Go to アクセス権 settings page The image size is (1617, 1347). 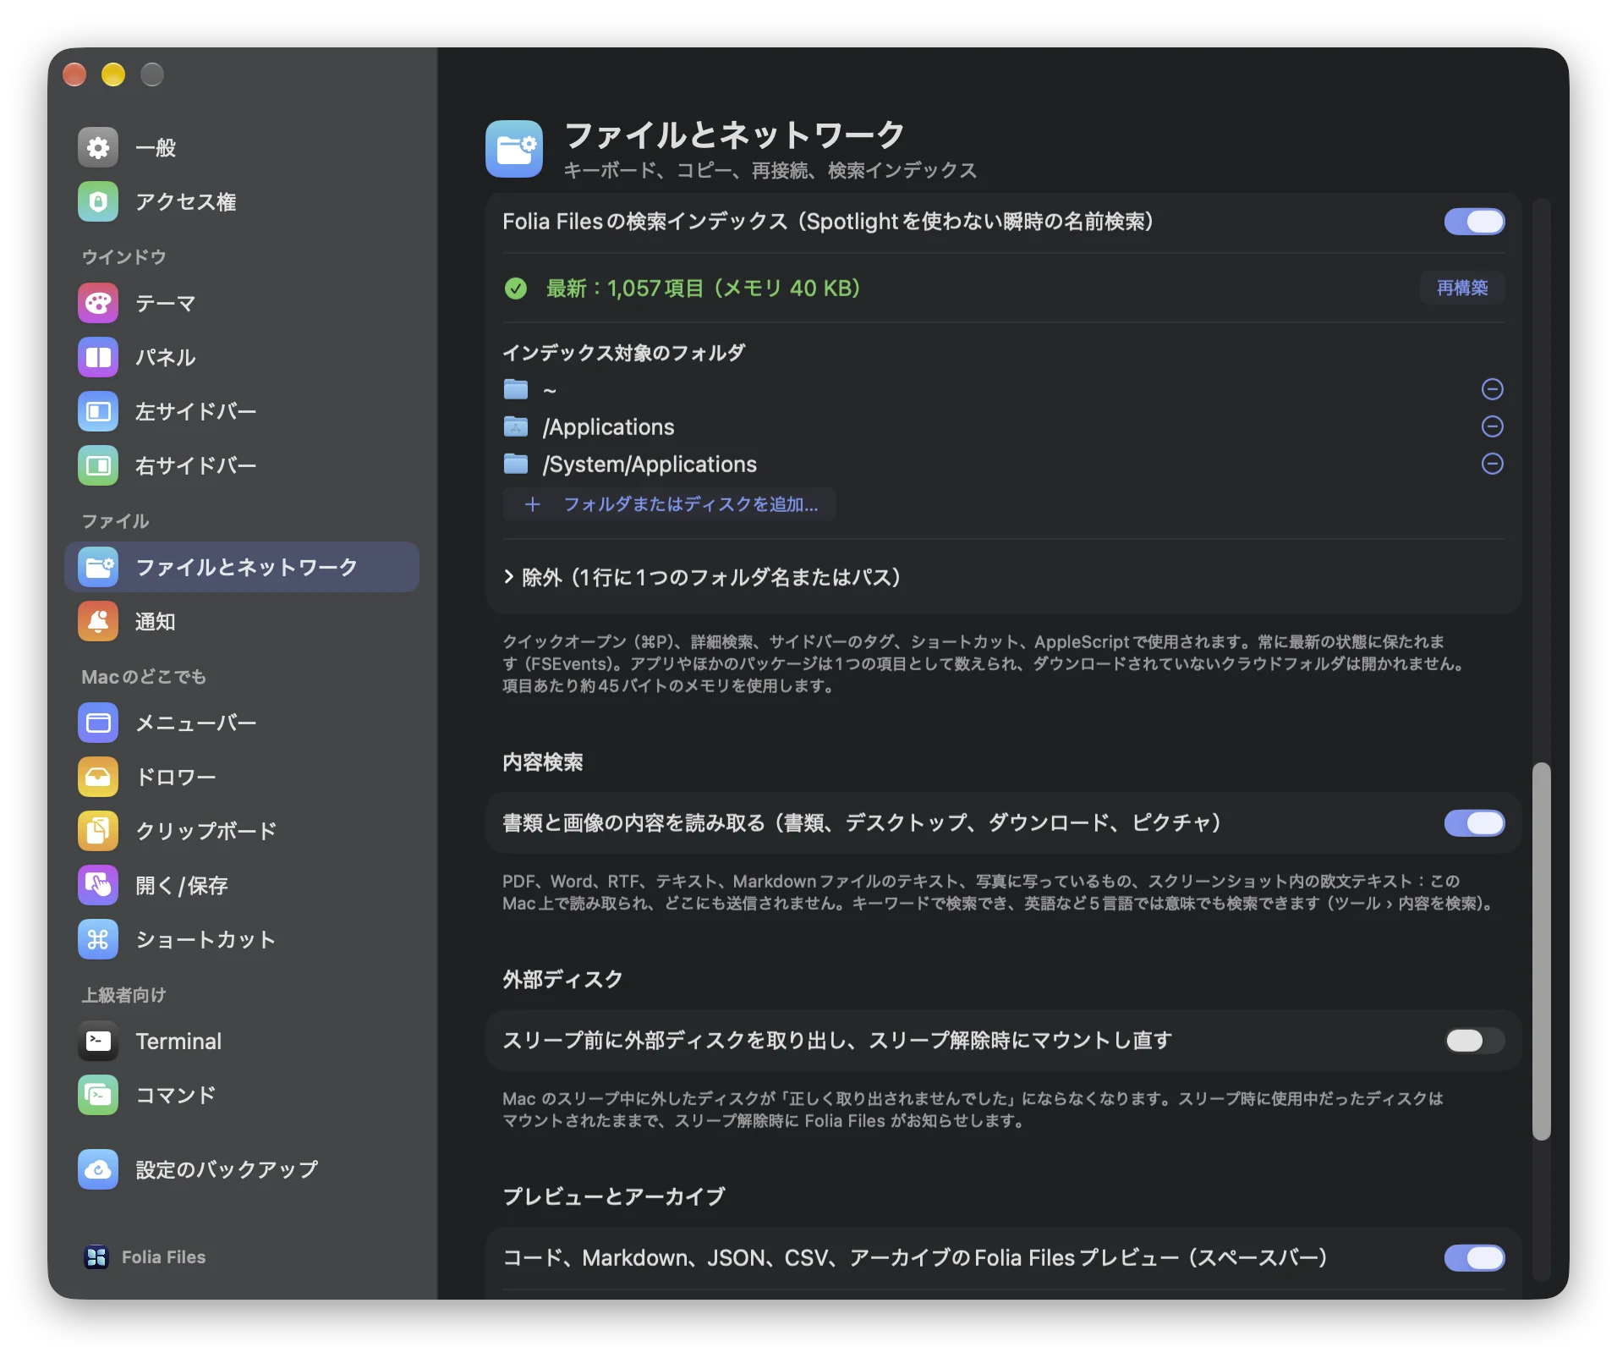click(242, 201)
